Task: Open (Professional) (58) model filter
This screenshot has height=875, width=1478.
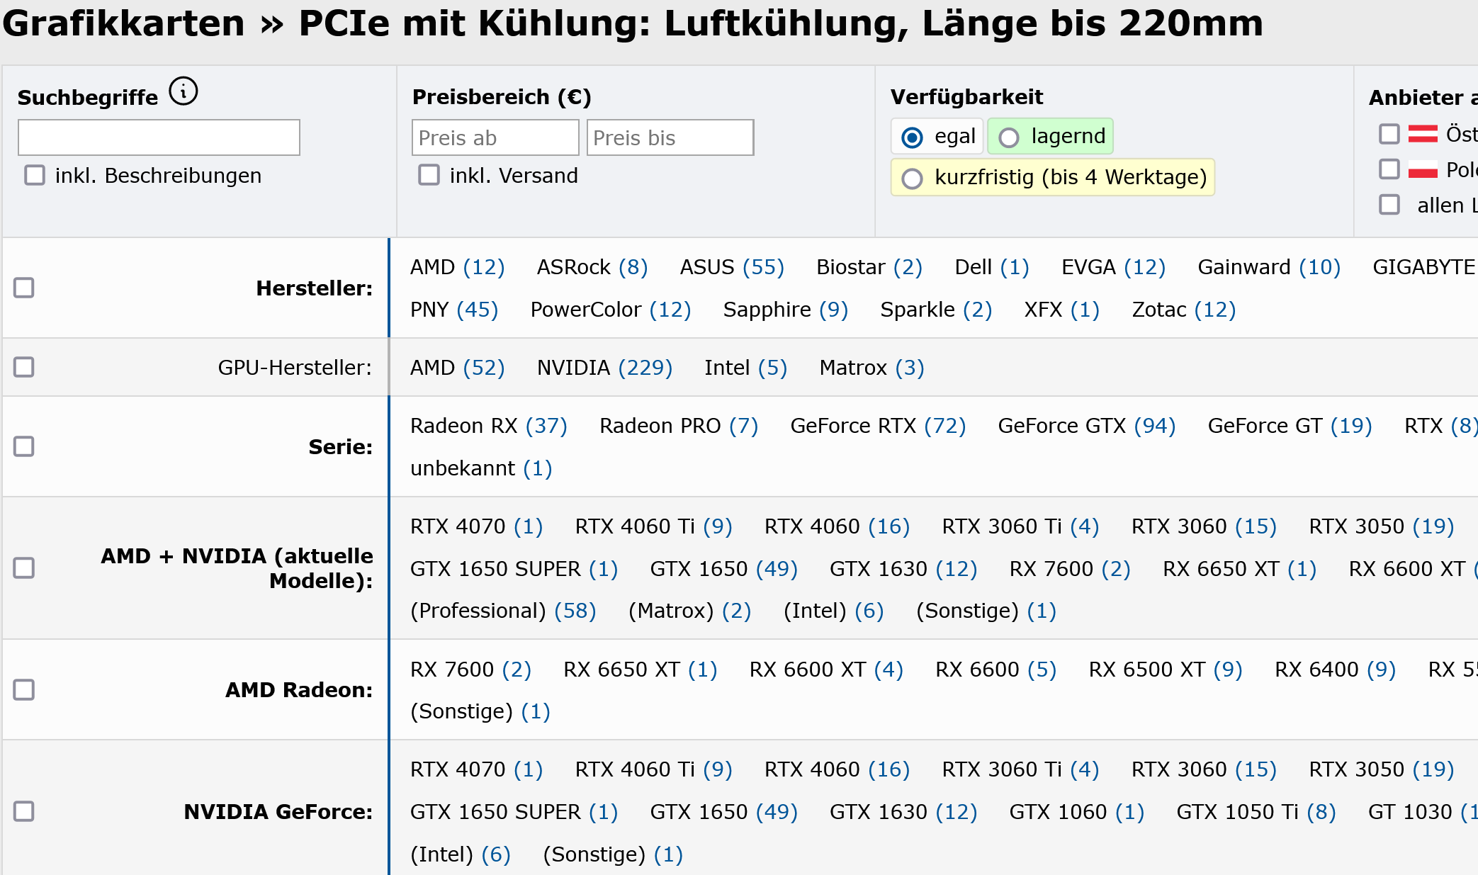Action: (x=502, y=611)
